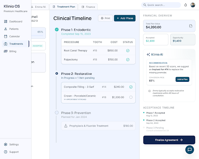Click the Phase 2: Restorative heading
The width and height of the screenshot is (199, 159).
pos(77,74)
